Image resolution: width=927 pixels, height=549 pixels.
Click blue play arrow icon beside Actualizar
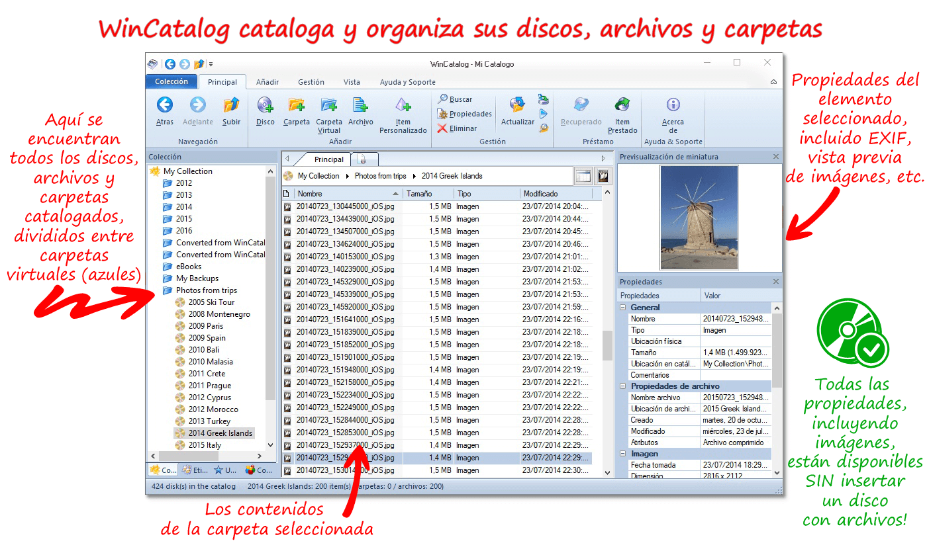coord(544,114)
